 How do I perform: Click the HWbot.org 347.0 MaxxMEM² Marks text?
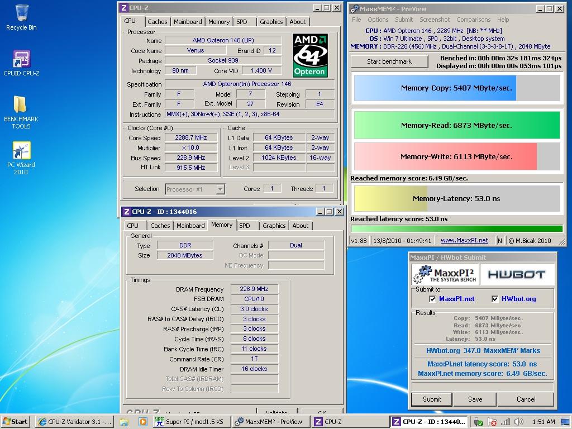coord(483,351)
